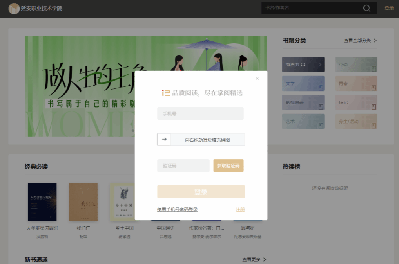Click the search box 书名/作者名
Screen dimensions: 399x264
pos(312,8)
